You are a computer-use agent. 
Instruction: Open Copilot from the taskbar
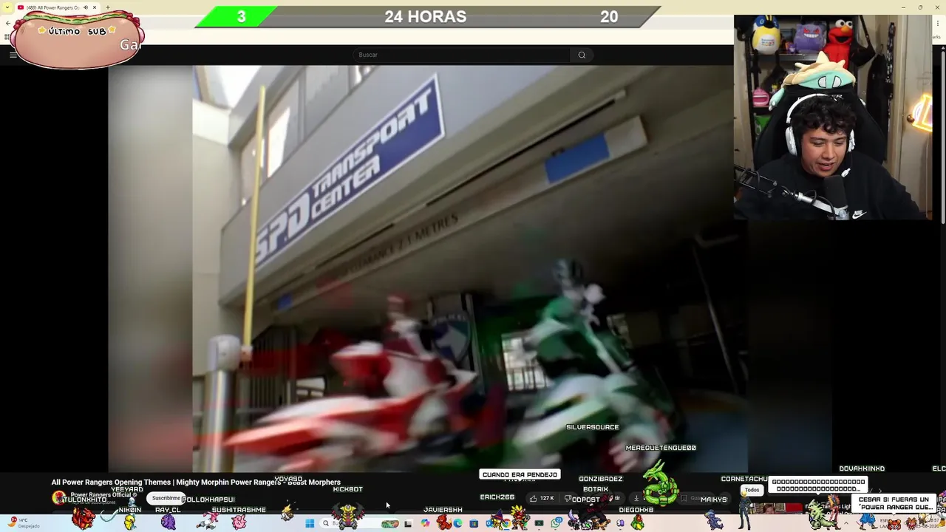[425, 523]
